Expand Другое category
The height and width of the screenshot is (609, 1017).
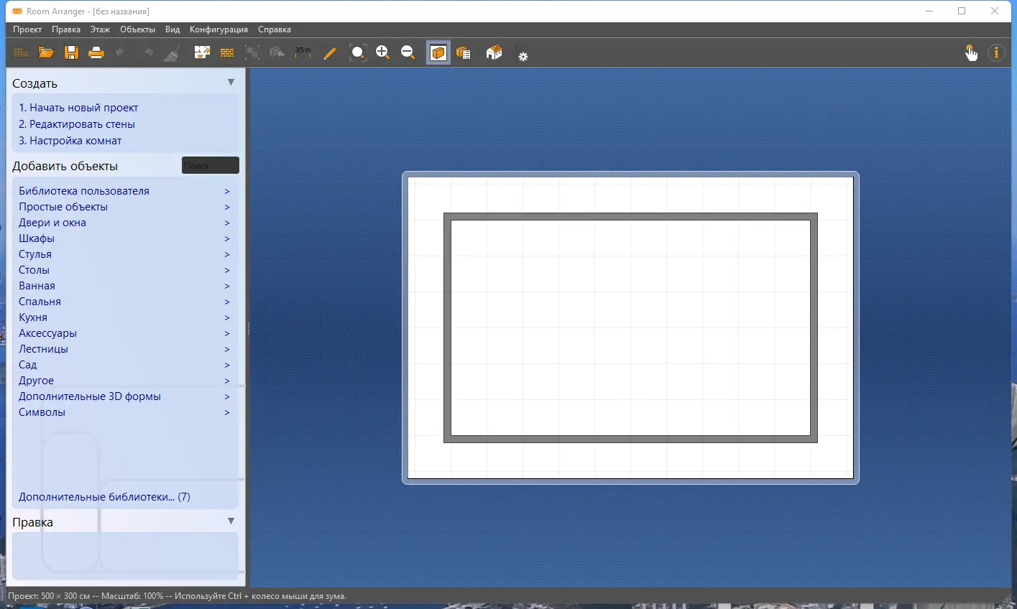coord(124,381)
